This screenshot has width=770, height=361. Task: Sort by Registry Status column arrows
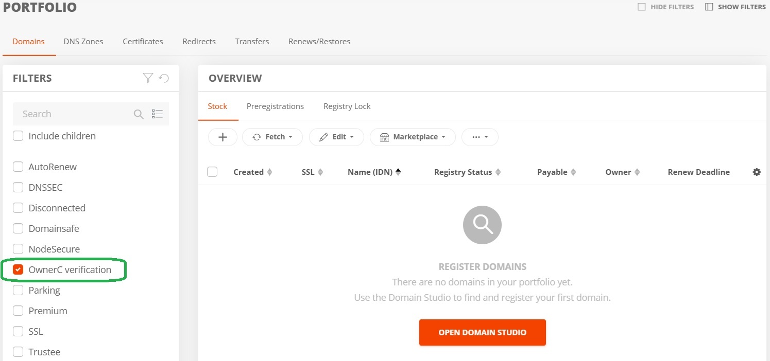click(498, 172)
